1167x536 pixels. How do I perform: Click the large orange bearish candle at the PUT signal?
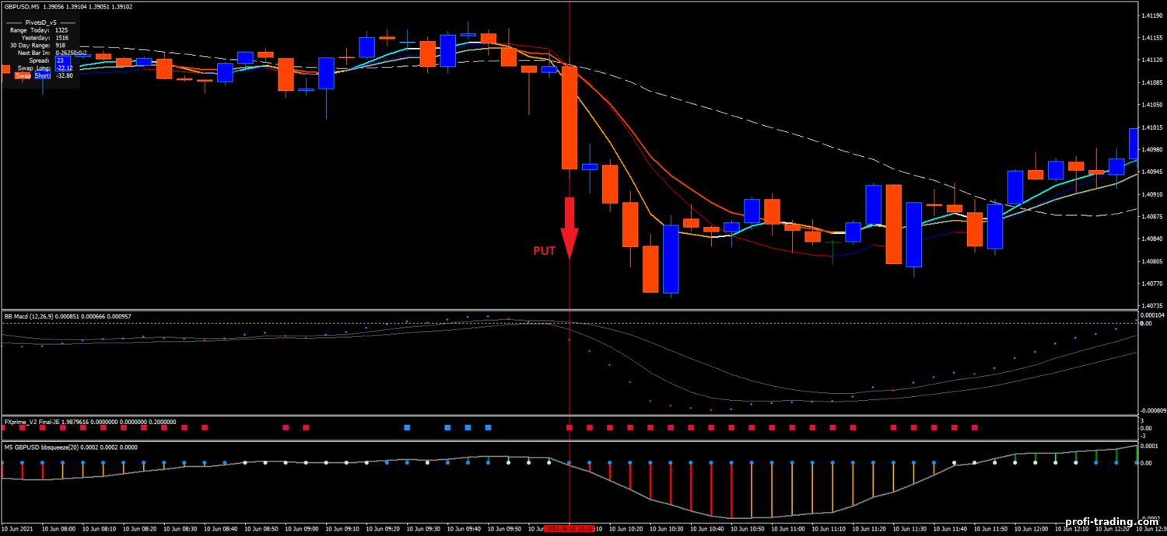pos(569,117)
